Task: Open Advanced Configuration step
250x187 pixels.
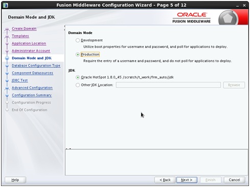Action: click(x=32, y=88)
